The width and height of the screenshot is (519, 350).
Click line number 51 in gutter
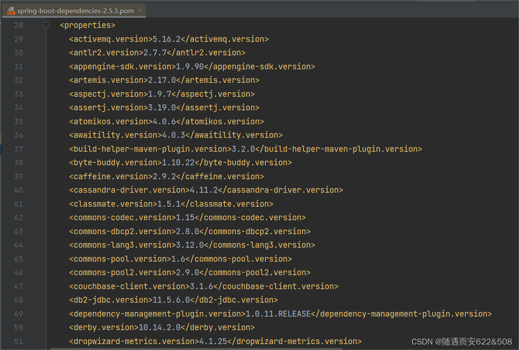coord(19,341)
